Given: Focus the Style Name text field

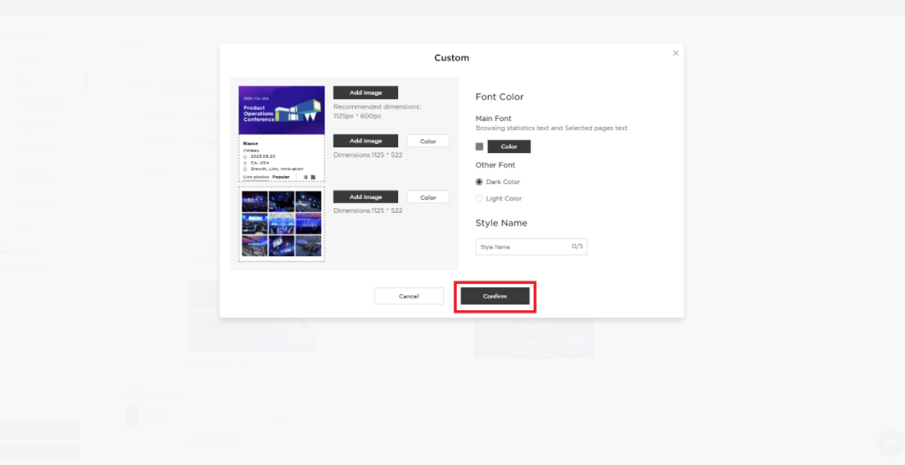Looking at the screenshot, I should pos(523,246).
